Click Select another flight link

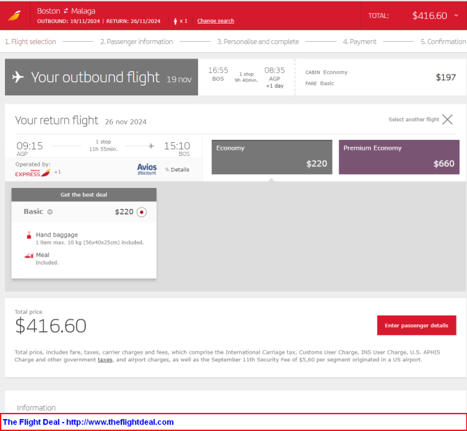click(x=414, y=119)
